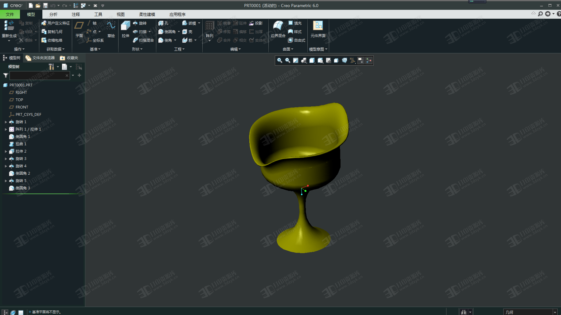561x315 pixels.
Task: Select the FRONT datum plane
Action: [19, 107]
